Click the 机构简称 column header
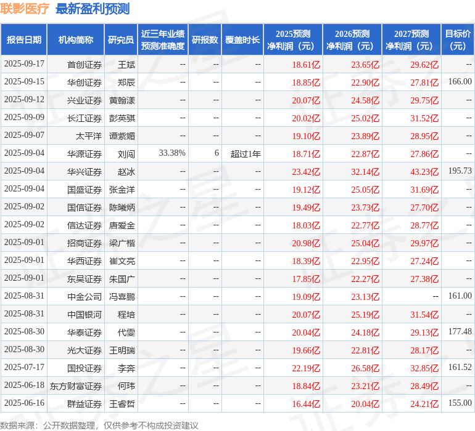Viewport: 475px width, 431px height. point(75,40)
